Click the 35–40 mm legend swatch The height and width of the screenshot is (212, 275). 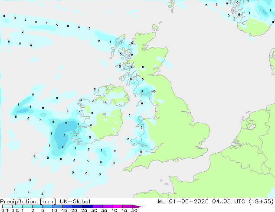coord(107,206)
